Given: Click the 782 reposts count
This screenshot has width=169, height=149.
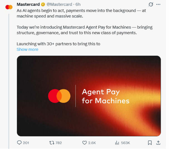Looking at the screenshot, I should click(58, 143).
